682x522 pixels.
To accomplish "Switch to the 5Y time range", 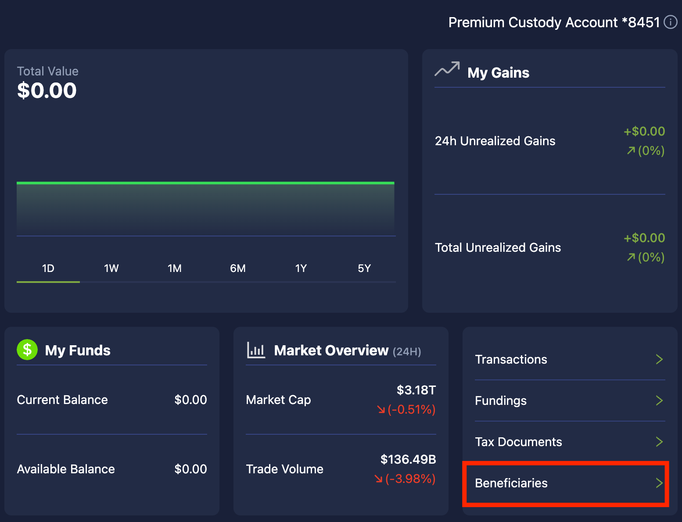I will [x=364, y=268].
